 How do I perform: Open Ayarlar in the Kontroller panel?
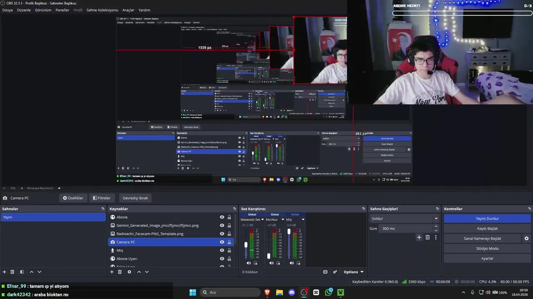[x=487, y=258]
